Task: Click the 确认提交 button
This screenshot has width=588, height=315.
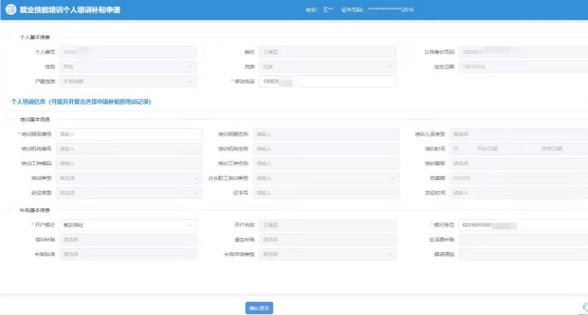Action: (259, 308)
